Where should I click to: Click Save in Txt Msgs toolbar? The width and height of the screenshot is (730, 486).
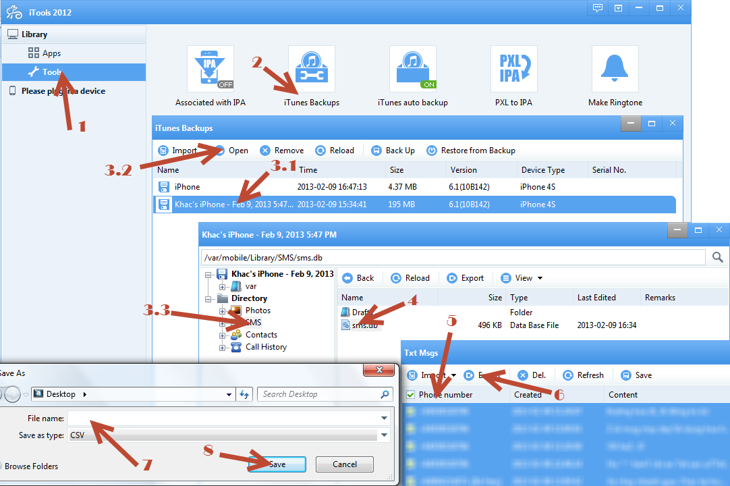pyautogui.click(x=636, y=375)
